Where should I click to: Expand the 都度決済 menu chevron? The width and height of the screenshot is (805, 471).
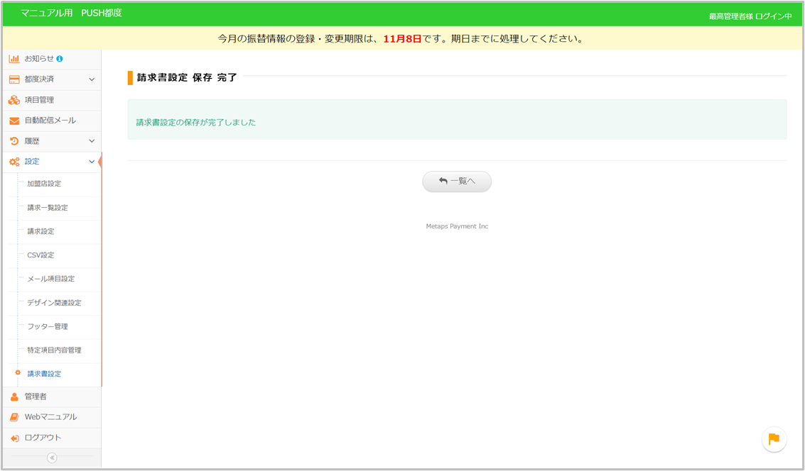(92, 79)
